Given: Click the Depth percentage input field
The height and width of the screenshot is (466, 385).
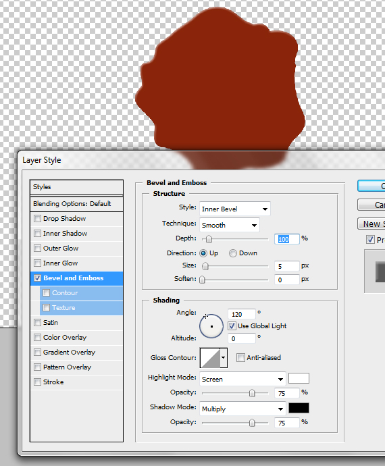Looking at the screenshot, I should [287, 239].
